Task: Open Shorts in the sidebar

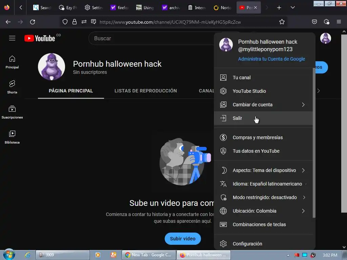Action: point(12,87)
